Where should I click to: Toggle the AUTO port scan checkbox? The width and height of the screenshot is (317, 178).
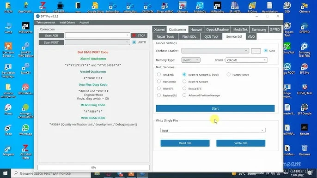134,42
